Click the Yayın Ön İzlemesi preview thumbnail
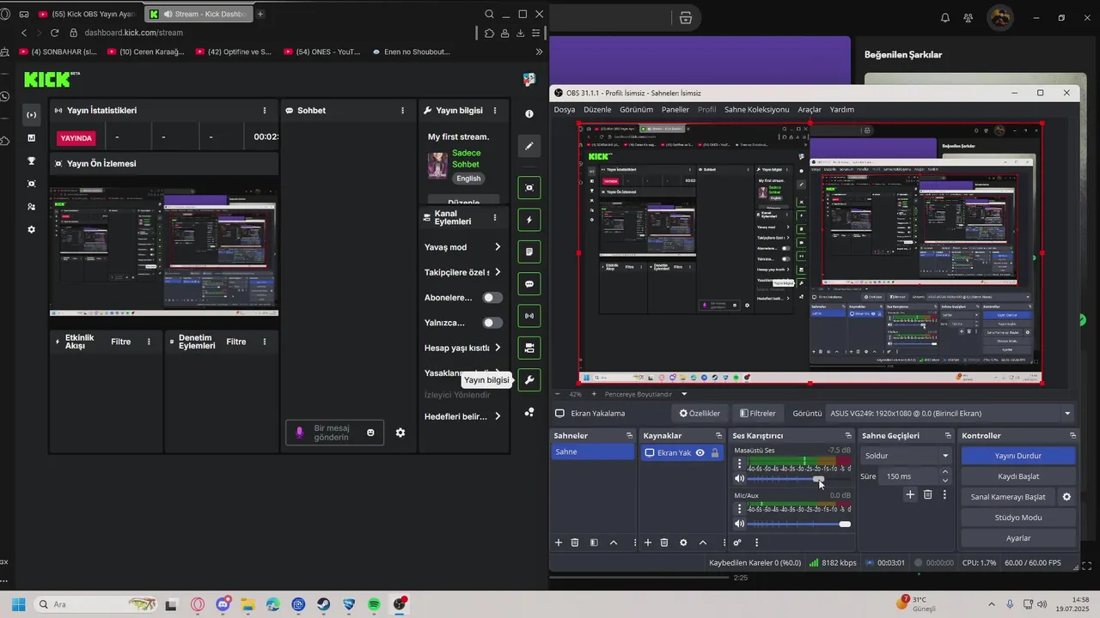The height and width of the screenshot is (618, 1100). [x=164, y=252]
